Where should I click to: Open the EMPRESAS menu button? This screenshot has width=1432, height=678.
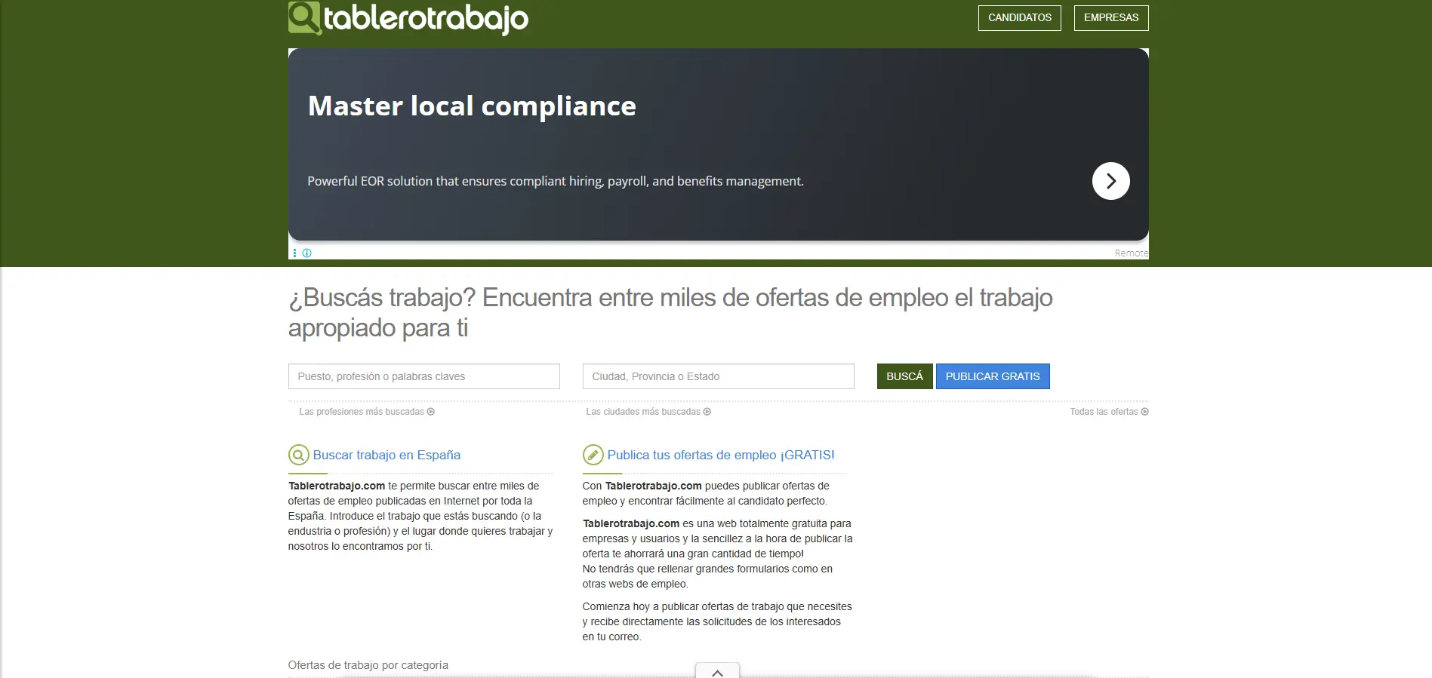pyautogui.click(x=1110, y=18)
